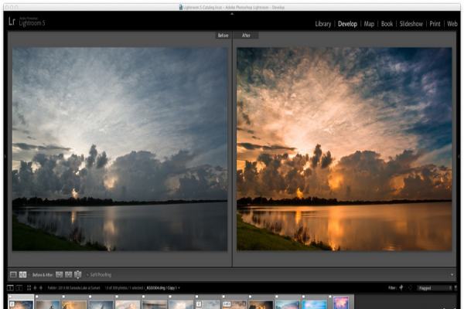
Task: Go to the Slideshow module
Action: tap(411, 24)
